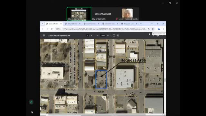Open the PDF sidebar menu icon
The width and height of the screenshot is (206, 116).
click(44, 35)
